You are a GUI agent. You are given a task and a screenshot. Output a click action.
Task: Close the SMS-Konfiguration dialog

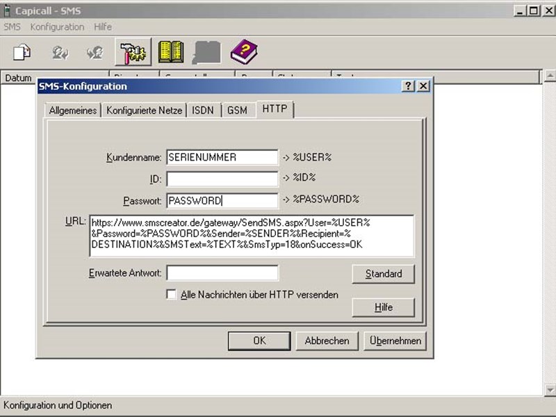pos(423,86)
